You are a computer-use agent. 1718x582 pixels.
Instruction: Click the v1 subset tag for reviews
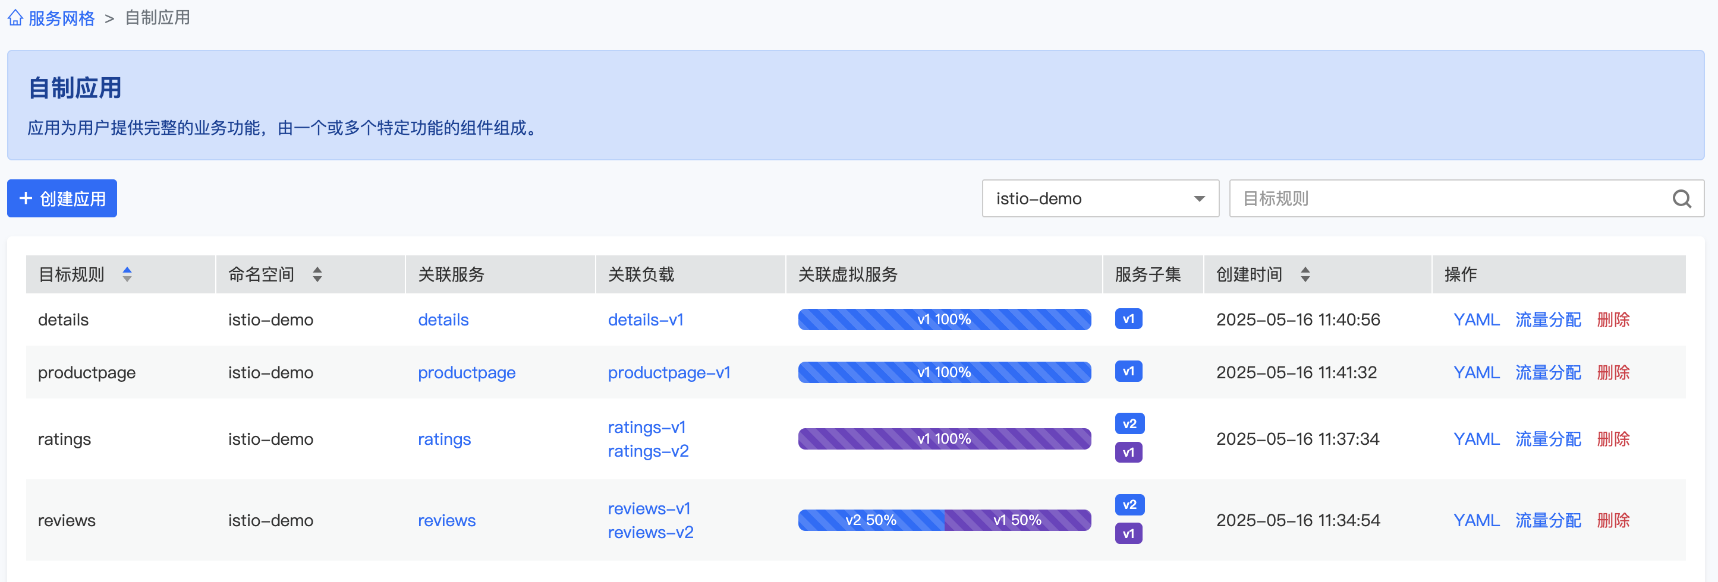coord(1128,534)
